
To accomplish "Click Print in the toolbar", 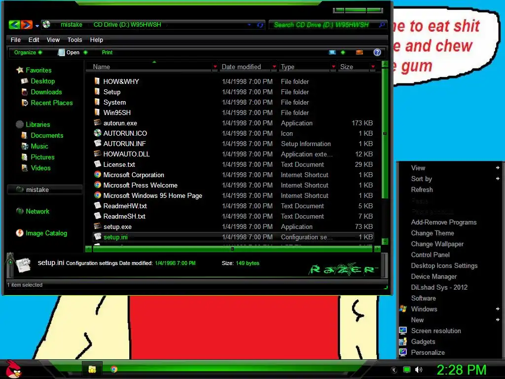I will click(x=107, y=52).
